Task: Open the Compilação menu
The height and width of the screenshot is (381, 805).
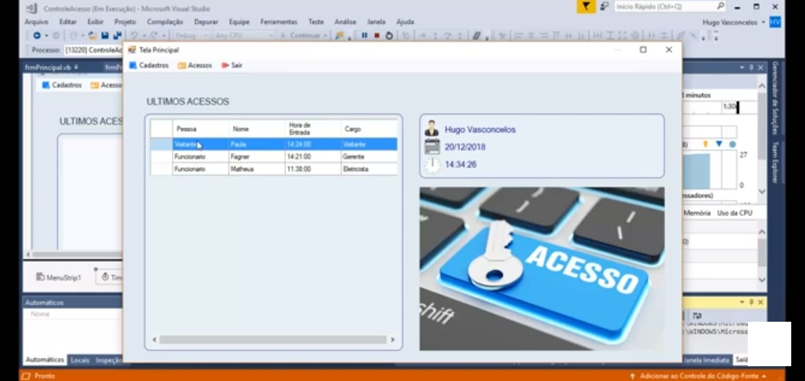Action: pyautogui.click(x=165, y=22)
